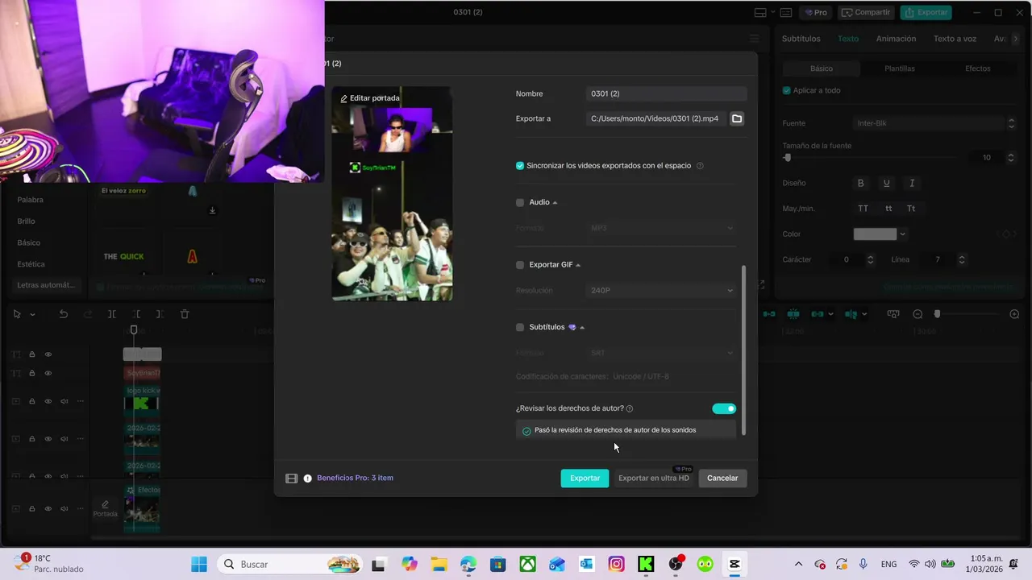Click the export dialog scrollbar
The image size is (1032, 580).
743,350
